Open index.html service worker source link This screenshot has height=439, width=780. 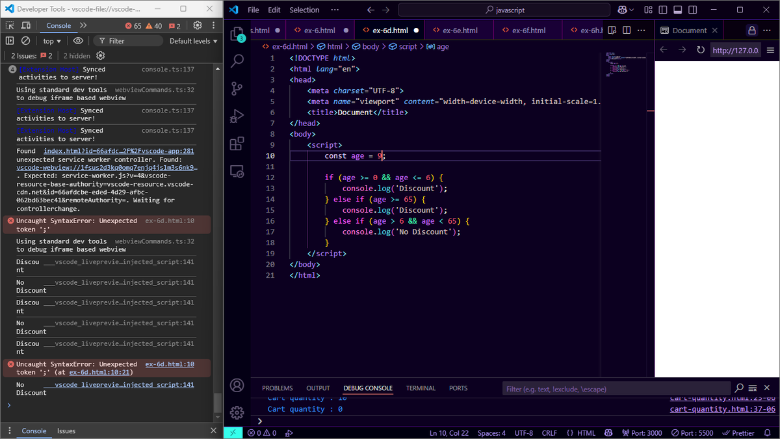(x=119, y=151)
